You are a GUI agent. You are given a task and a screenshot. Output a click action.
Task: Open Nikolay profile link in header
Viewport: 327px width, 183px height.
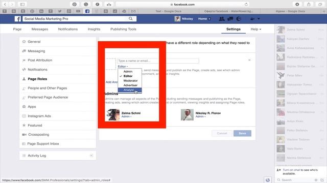coord(184,19)
